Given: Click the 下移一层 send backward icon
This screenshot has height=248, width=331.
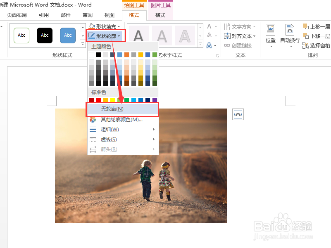Looking at the screenshot, I should [x=316, y=35].
